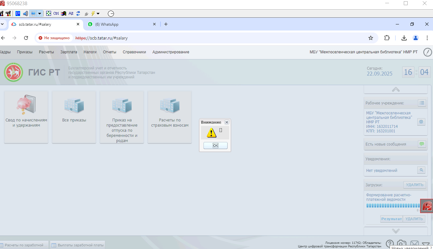The height and width of the screenshot is (249, 433).
Task: Toggle the speaker sound icon
Action: point(25,13)
